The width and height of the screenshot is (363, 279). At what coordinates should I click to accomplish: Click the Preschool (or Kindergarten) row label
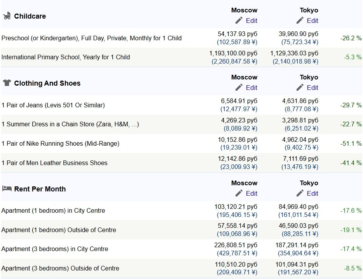tap(91, 38)
